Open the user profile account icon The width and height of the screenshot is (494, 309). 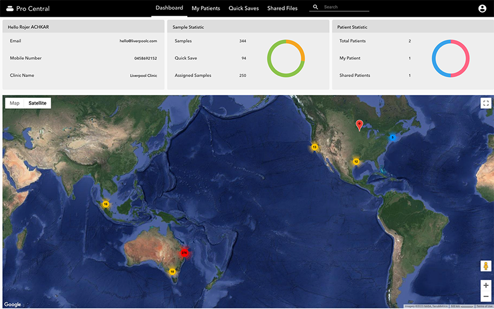pyautogui.click(x=482, y=9)
